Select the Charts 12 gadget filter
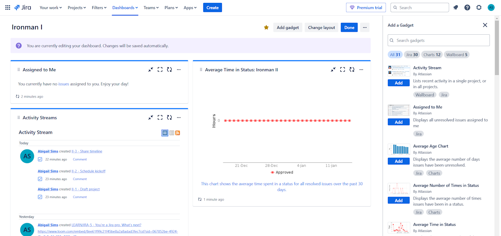The width and height of the screenshot is (501, 236). (x=432, y=55)
